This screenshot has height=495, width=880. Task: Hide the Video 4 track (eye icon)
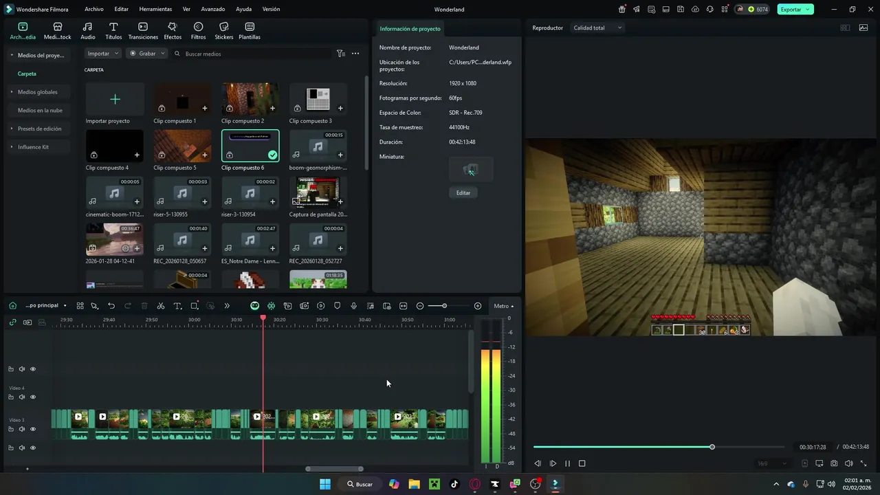(x=33, y=397)
